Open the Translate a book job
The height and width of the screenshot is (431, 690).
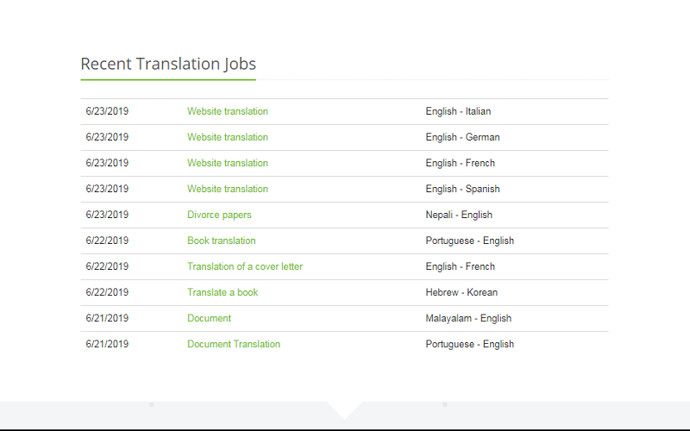coord(223,292)
